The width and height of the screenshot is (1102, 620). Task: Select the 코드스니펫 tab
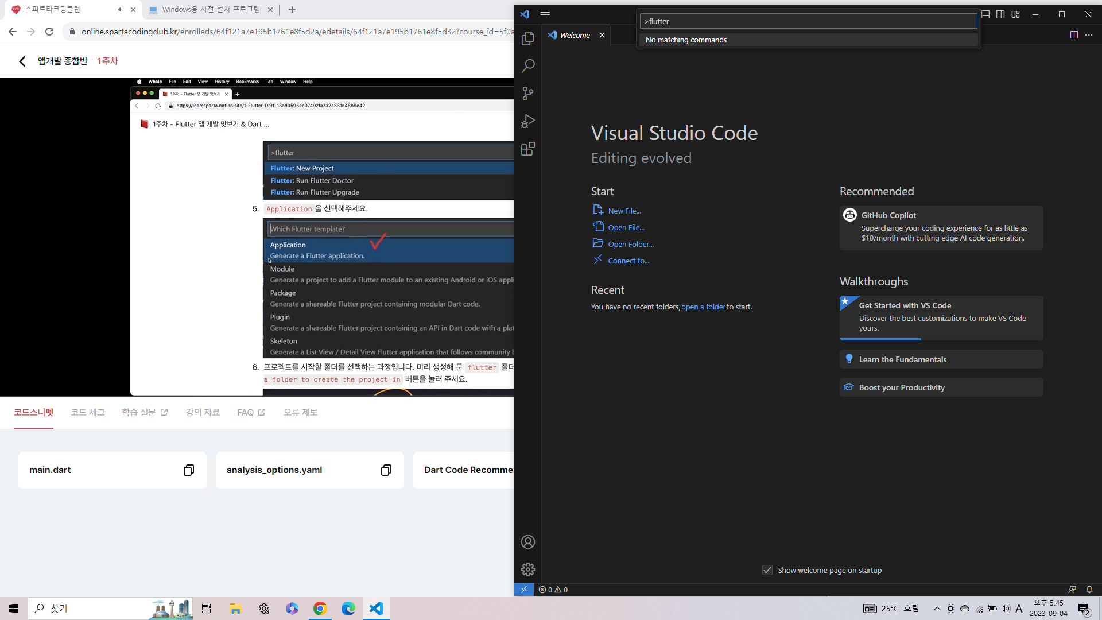(33, 412)
